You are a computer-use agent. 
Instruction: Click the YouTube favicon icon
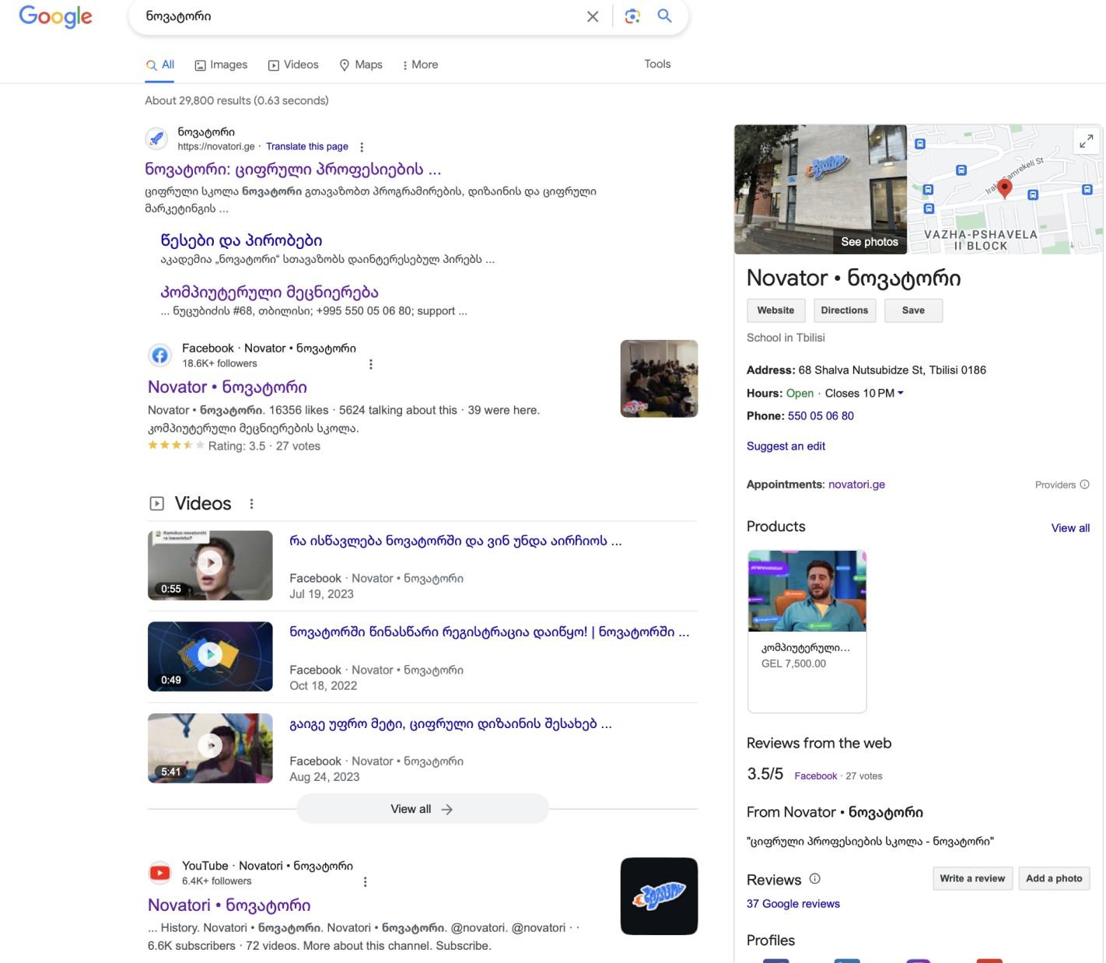159,873
